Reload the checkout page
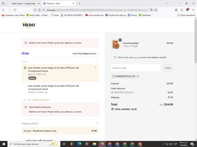Viewport: 197px width, 147px height. point(15,10)
